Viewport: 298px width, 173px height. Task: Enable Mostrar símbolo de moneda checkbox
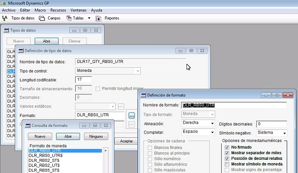[227, 164]
